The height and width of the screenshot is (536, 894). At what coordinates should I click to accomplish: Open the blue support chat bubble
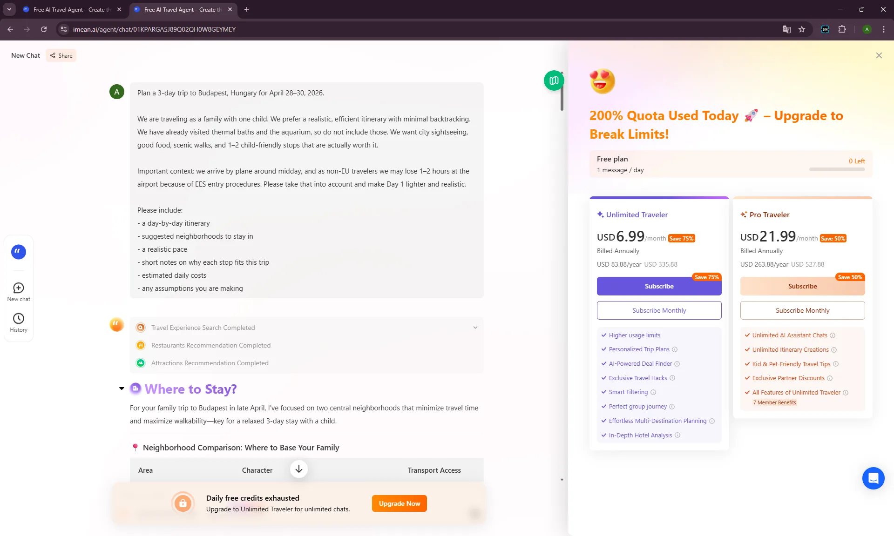click(873, 478)
